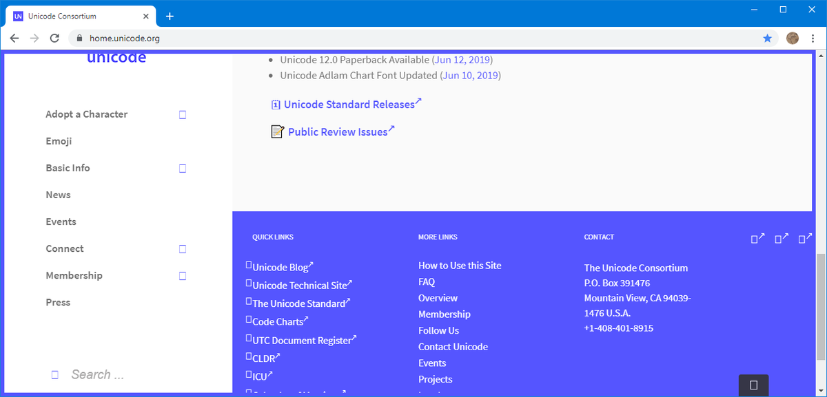This screenshot has height=397, width=827.
Task: Click the second social media icon in footer
Action: 782,239
